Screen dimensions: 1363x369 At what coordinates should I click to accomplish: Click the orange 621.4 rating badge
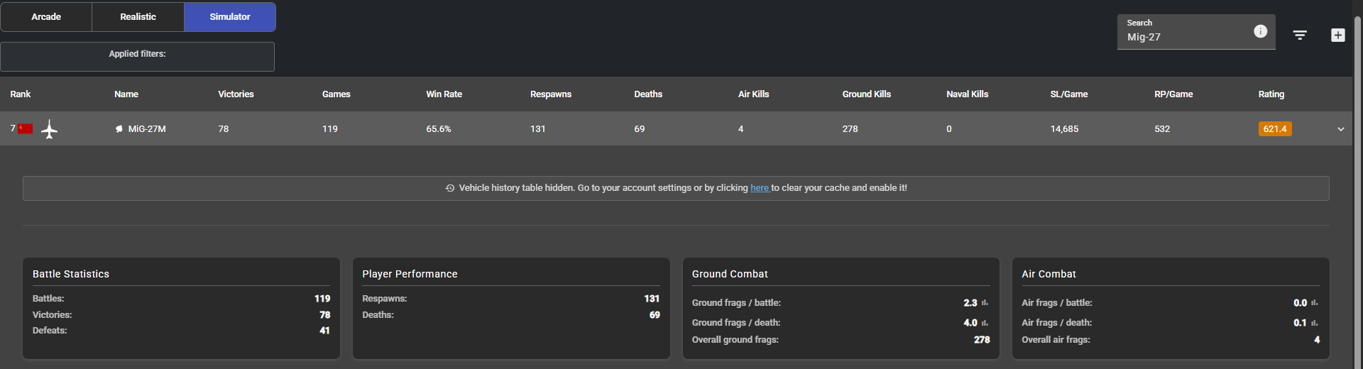click(1274, 129)
